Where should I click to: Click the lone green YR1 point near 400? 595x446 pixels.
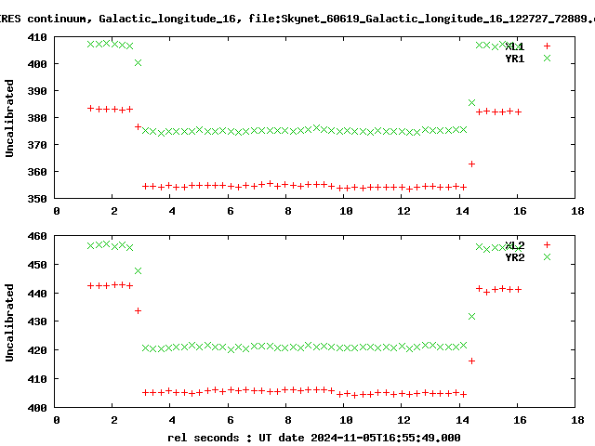(139, 63)
